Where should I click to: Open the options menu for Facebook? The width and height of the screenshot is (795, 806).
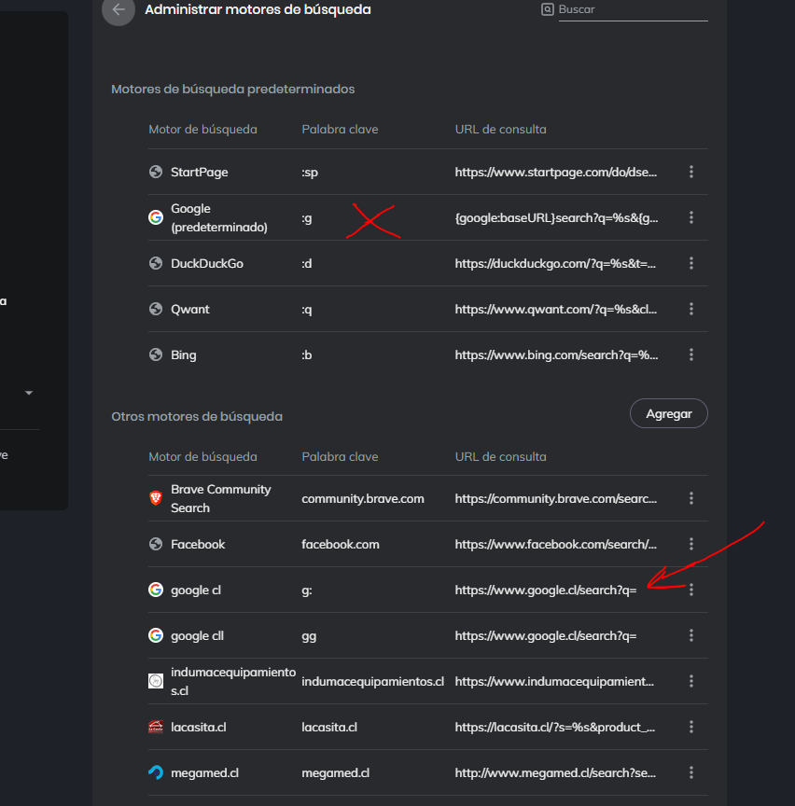691,544
